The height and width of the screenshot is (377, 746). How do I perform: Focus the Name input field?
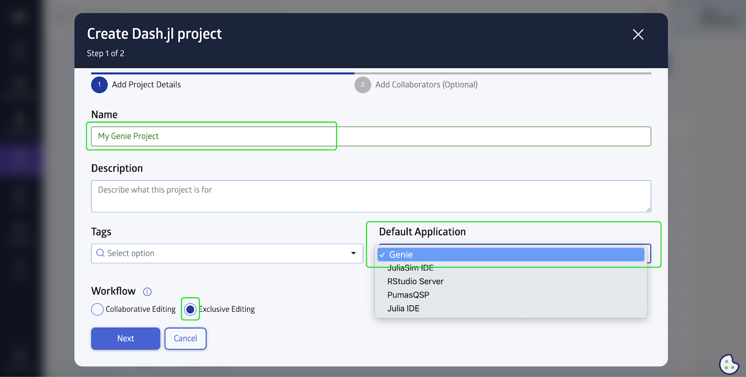(371, 137)
